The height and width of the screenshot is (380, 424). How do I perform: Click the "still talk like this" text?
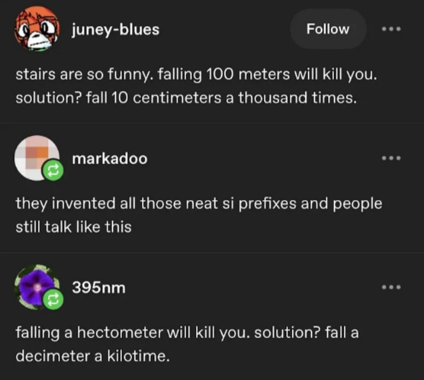(74, 226)
